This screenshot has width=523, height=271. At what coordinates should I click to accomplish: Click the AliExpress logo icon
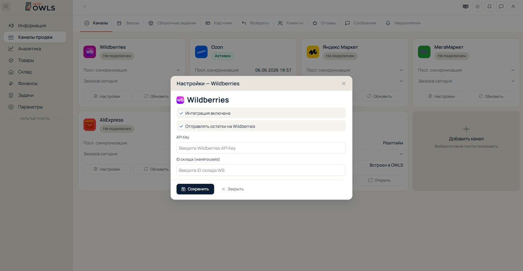coord(90,125)
